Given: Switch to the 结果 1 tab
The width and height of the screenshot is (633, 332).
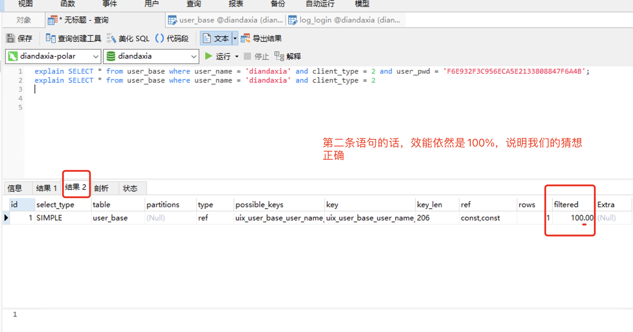Looking at the screenshot, I should coord(46,188).
